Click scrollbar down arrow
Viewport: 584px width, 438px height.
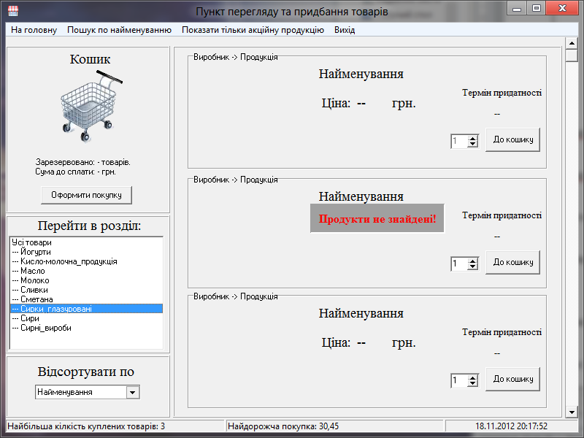click(x=572, y=412)
